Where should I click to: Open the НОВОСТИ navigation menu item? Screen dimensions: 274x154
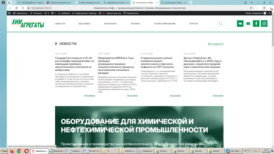60,24
